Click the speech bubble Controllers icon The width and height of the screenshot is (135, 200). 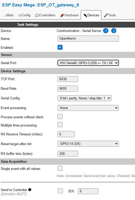point(37,15)
